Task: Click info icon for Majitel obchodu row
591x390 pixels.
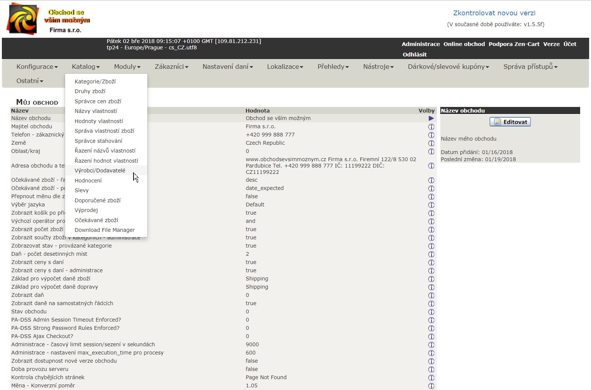Action: click(431, 127)
